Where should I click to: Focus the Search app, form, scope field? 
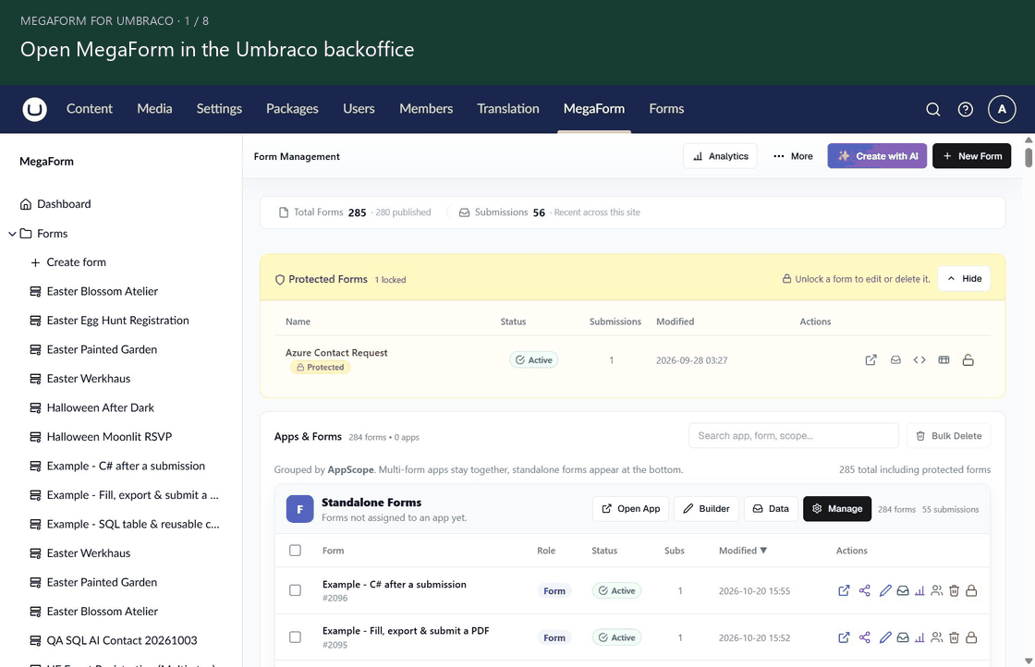point(794,436)
